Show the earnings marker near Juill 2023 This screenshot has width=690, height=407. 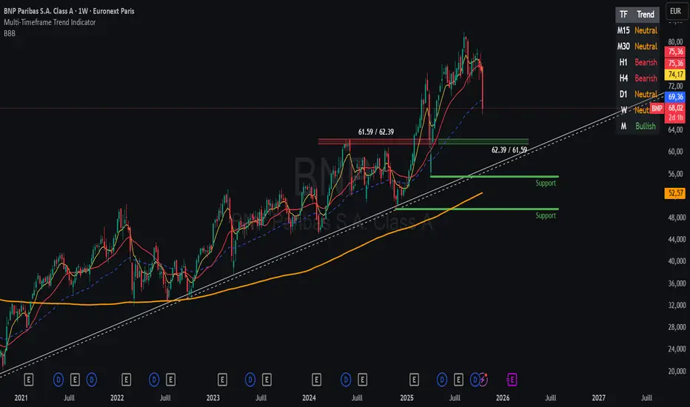click(267, 380)
